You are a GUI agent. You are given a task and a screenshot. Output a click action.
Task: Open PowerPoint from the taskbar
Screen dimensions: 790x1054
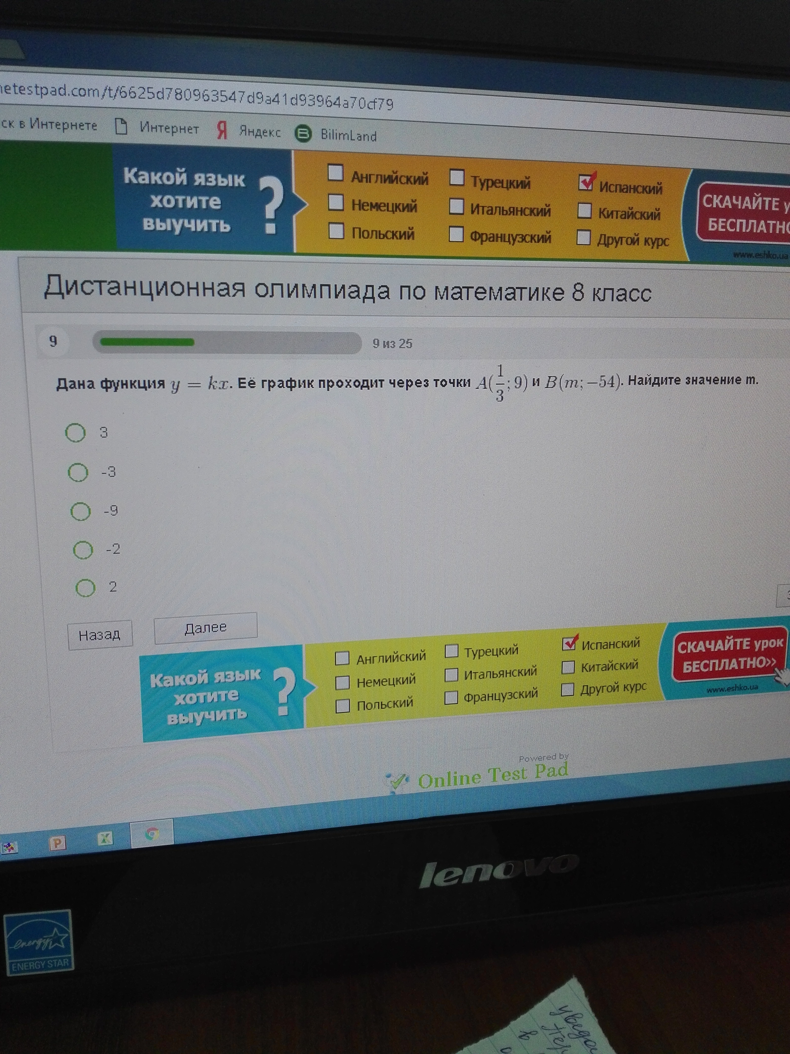click(57, 843)
